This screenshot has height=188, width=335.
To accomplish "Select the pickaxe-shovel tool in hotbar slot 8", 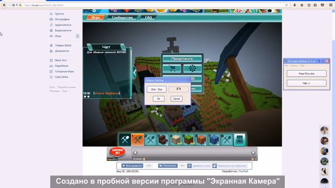I will click(227, 139).
